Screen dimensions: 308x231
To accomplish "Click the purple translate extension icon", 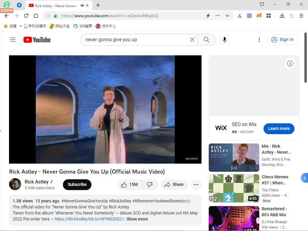I will [x=249, y=16].
